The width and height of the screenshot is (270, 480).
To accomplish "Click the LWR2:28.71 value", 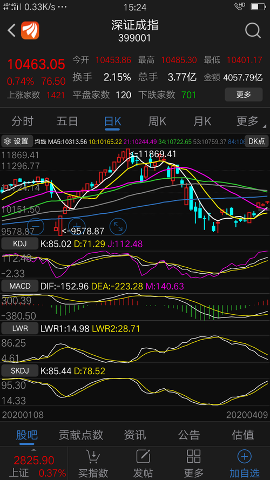I will pyautogui.click(x=116, y=329).
